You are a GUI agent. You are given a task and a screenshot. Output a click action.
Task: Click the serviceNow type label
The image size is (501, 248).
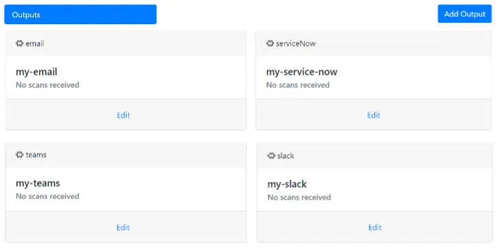pyautogui.click(x=296, y=43)
